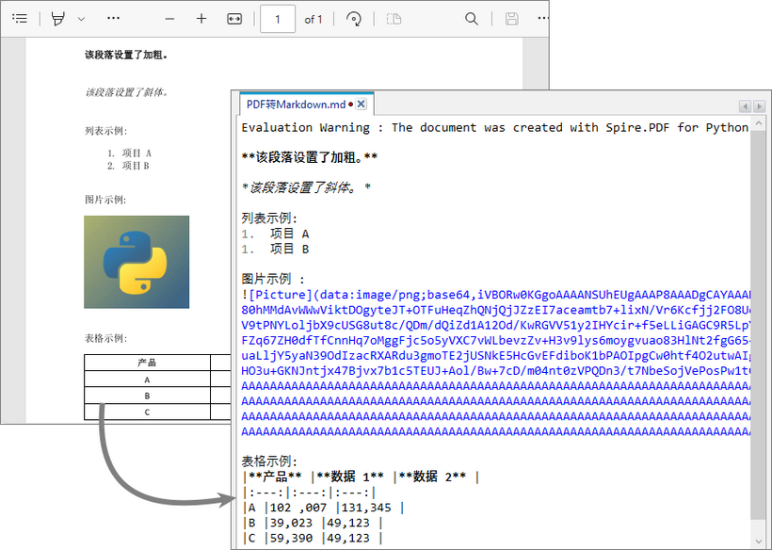Click the 图片示例 line in the editor
This screenshot has height=550, width=772.
pos(273,279)
